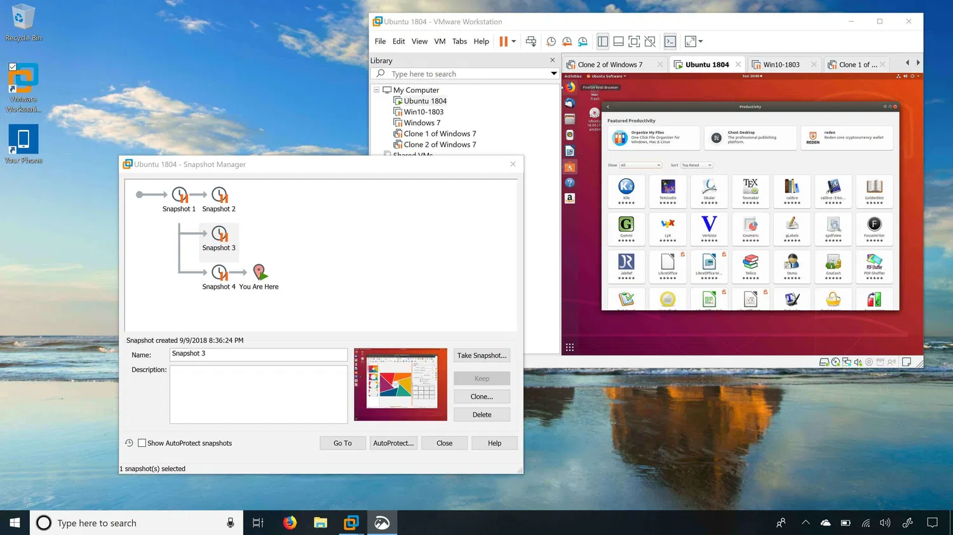
Task: Open snapshot manager from the VMware toolbar
Action: (583, 41)
